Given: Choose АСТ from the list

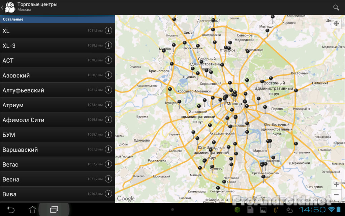Looking at the screenshot, I should pos(57,60).
